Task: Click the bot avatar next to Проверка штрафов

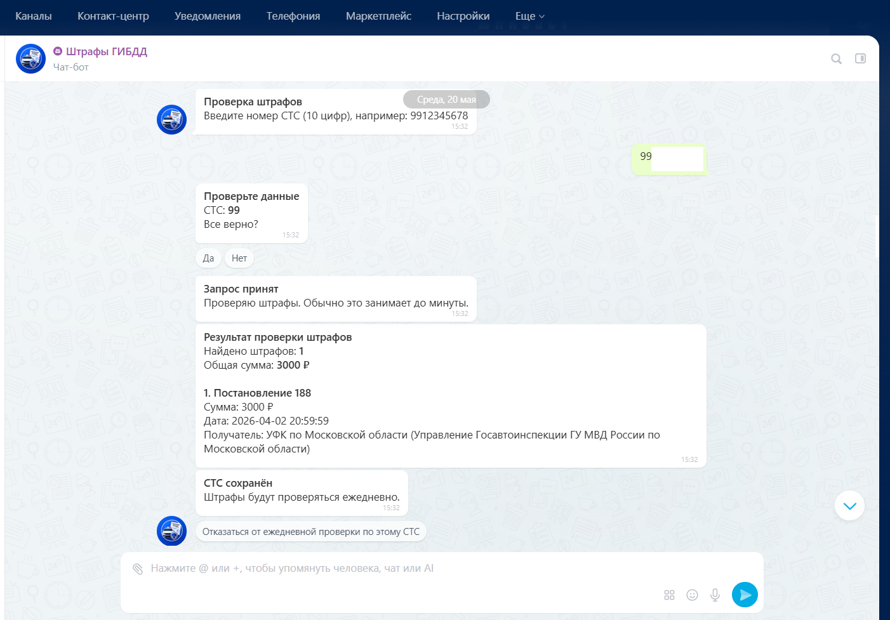Action: (x=171, y=119)
